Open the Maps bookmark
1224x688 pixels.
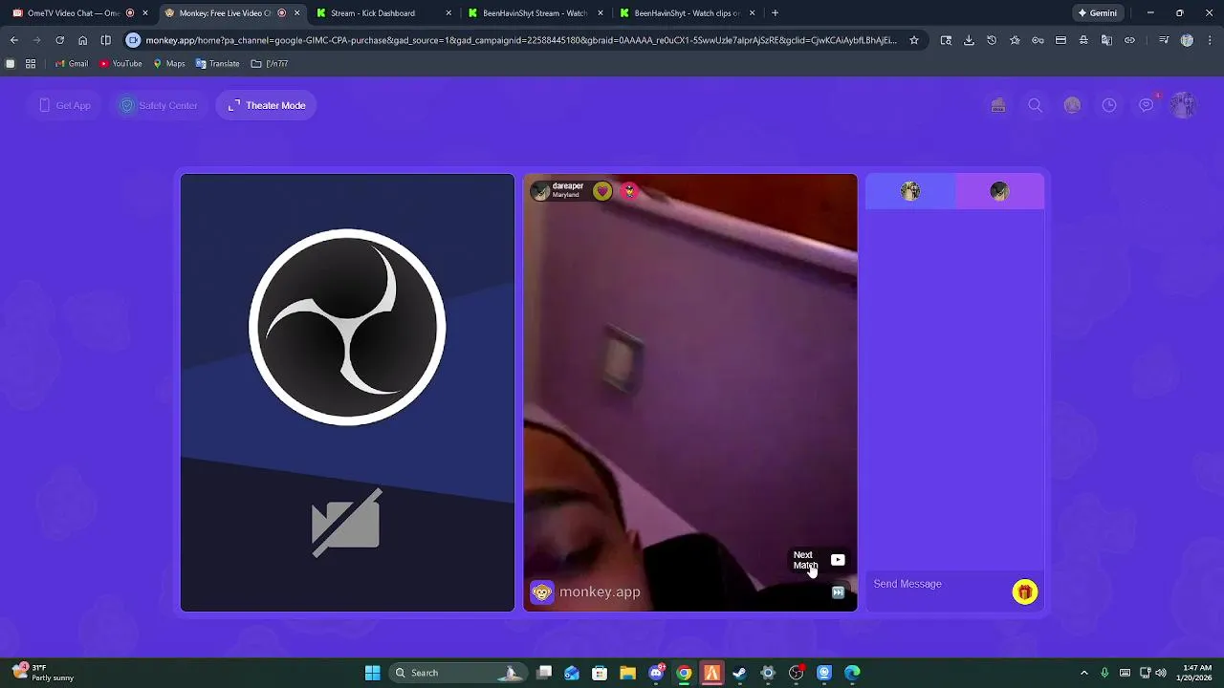[x=169, y=63]
